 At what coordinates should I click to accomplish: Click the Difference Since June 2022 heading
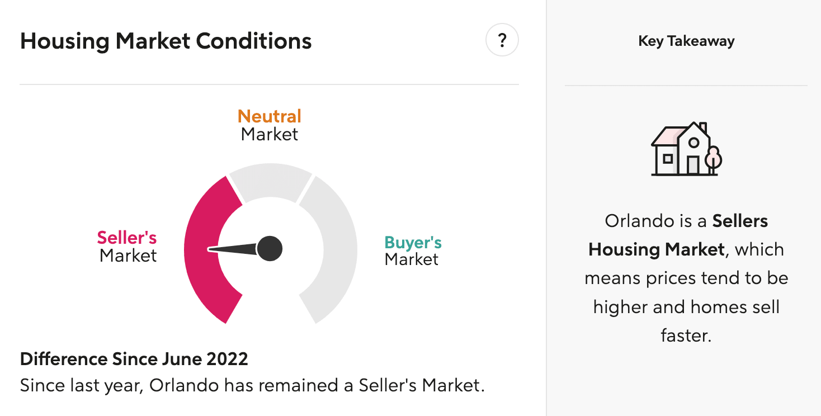(134, 359)
